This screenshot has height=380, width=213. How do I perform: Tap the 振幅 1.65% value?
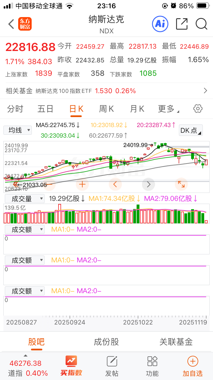coord(199,60)
